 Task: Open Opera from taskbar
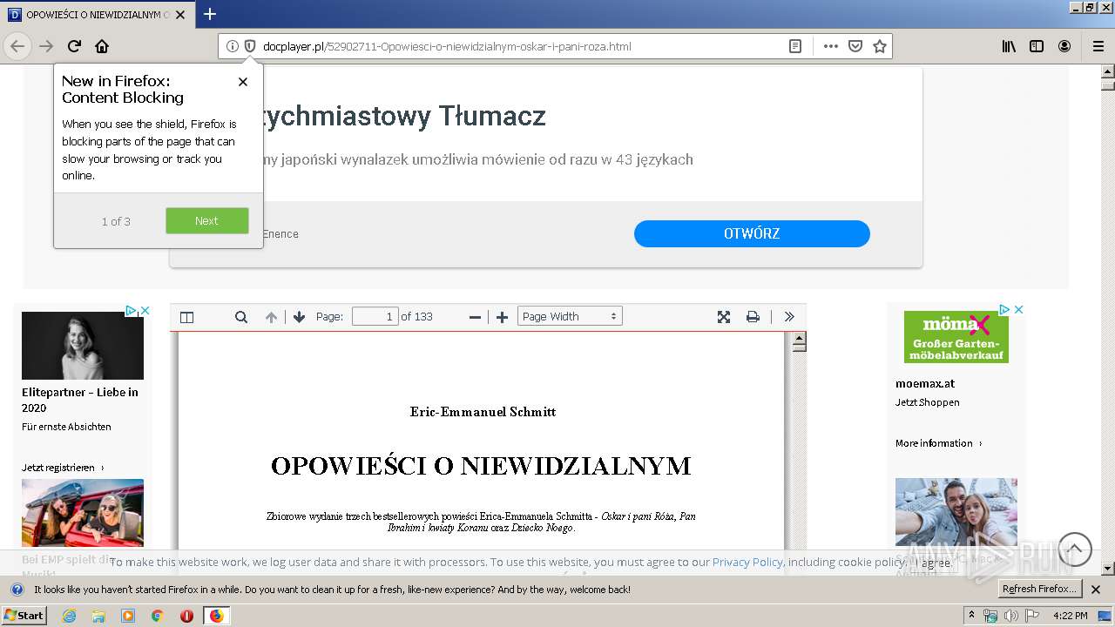tap(186, 616)
